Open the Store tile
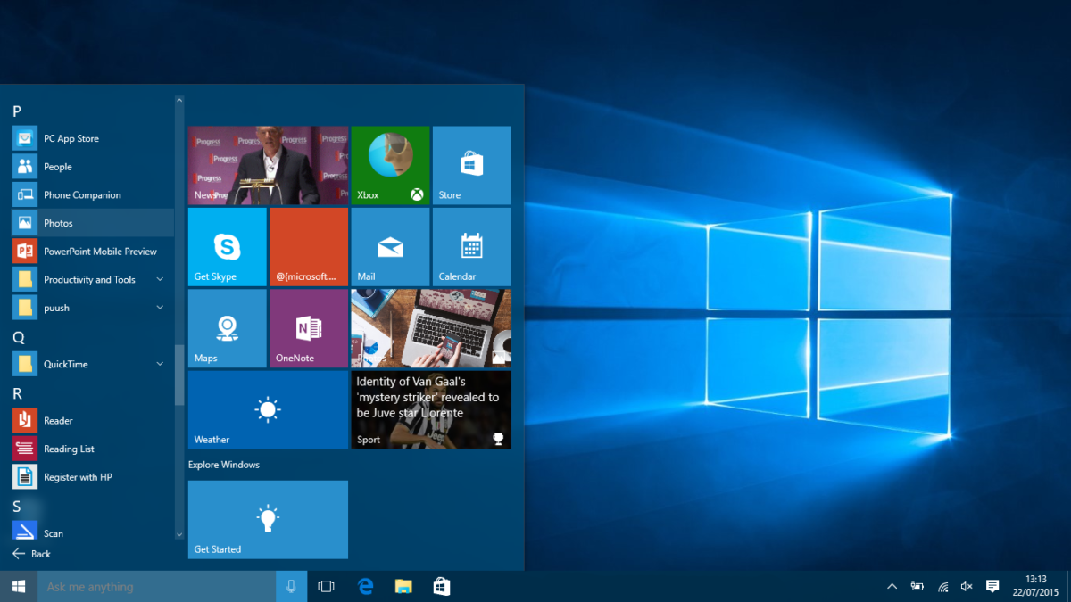 [x=471, y=165]
